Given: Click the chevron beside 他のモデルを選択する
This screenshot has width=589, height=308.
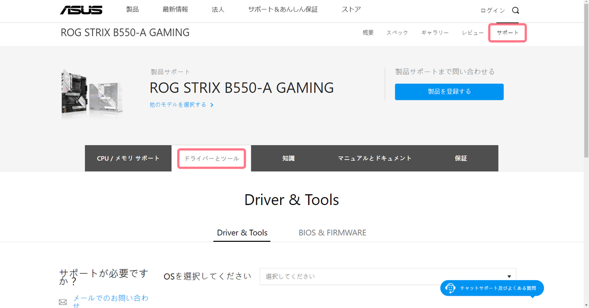Looking at the screenshot, I should click(212, 105).
